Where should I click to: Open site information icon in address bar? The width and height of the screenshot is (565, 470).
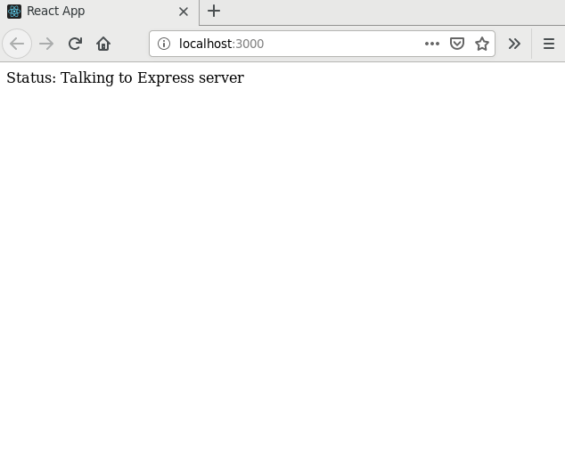click(x=164, y=44)
